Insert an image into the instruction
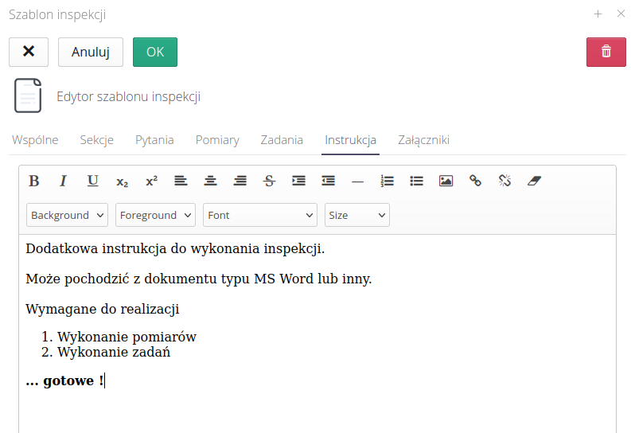The height and width of the screenshot is (433, 631). [446, 181]
